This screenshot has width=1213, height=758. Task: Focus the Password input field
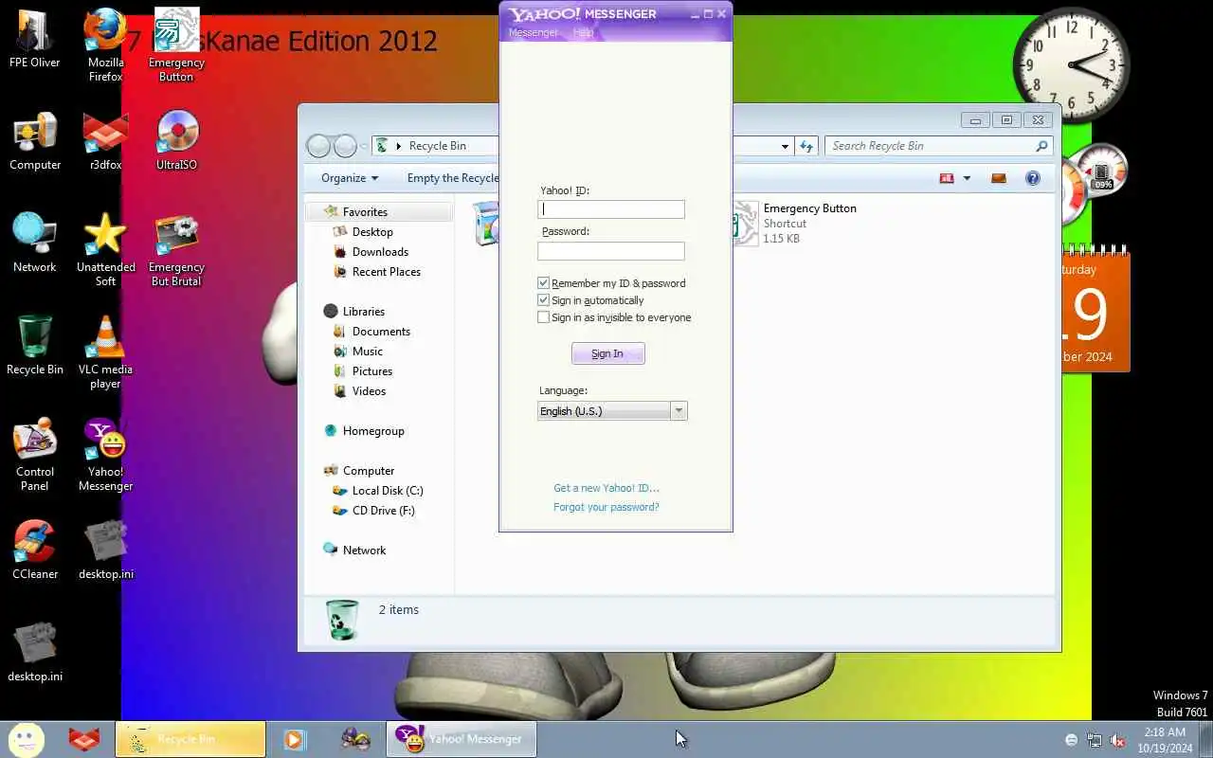(611, 250)
